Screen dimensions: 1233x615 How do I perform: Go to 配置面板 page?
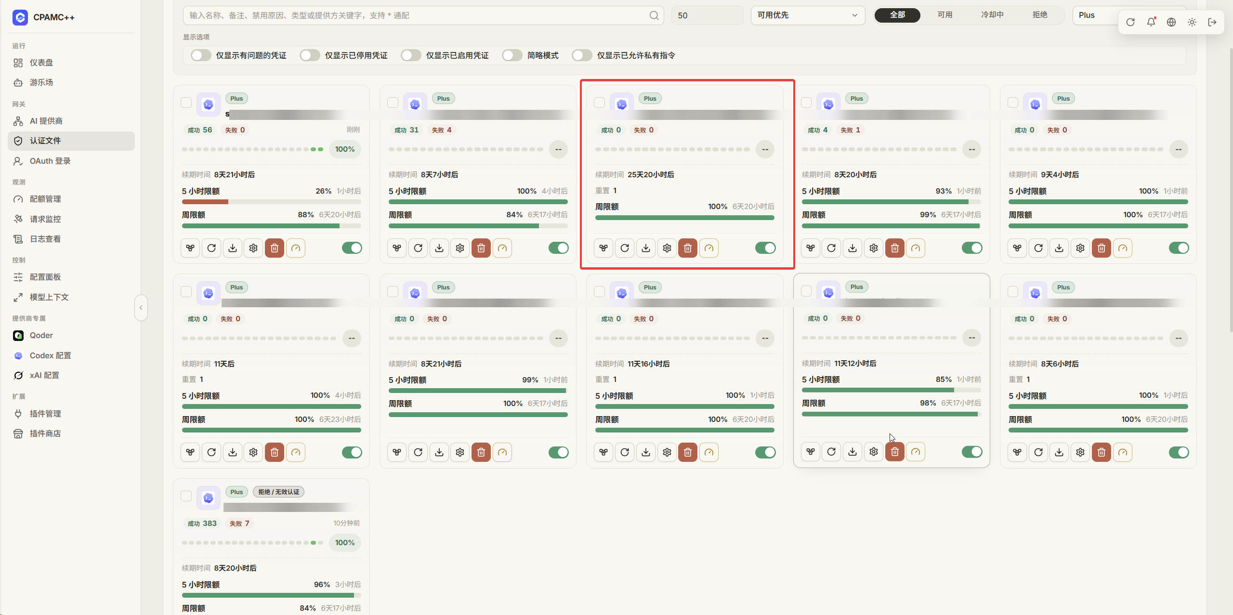point(71,277)
